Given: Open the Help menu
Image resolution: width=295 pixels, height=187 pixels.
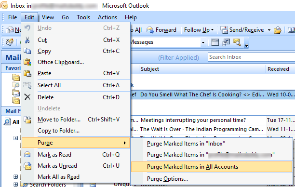Looking at the screenshot, I should (x=131, y=17).
